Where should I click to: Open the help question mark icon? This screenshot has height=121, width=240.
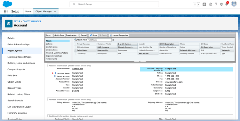(x=216, y=4)
